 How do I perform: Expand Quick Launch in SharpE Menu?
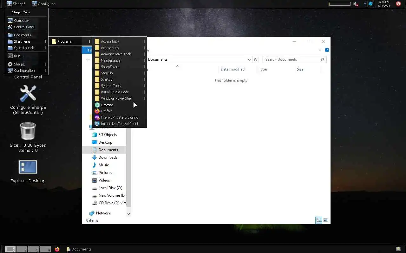(x=27, y=48)
